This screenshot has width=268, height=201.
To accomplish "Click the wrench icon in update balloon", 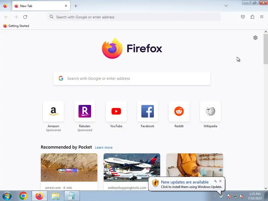I will coord(215,181).
